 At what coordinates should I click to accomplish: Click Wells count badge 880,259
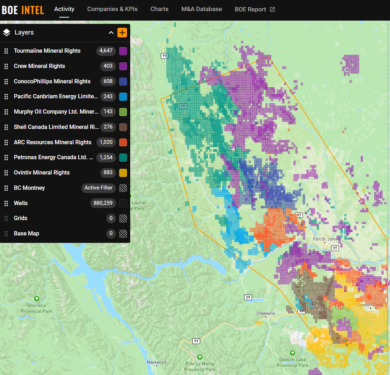coord(103,203)
